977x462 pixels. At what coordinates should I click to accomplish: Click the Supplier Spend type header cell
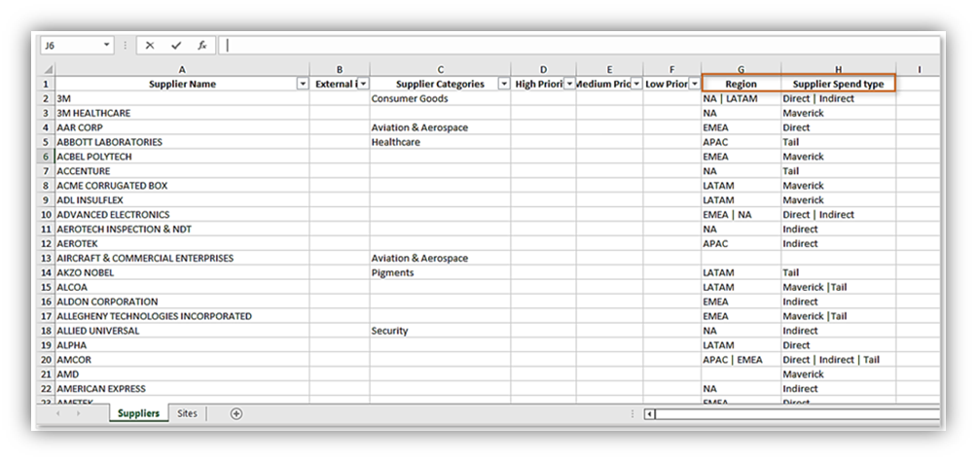point(839,84)
